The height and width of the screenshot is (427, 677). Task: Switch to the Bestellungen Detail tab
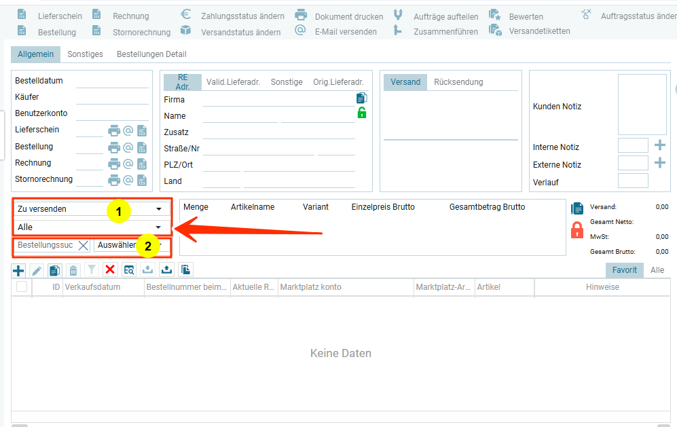pyautogui.click(x=151, y=54)
